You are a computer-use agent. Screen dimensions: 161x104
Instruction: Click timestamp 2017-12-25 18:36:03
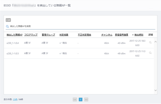point(137,43)
